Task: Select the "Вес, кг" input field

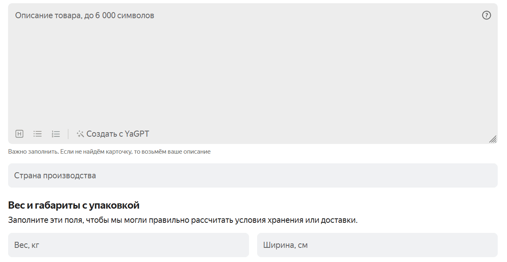Action: (x=128, y=245)
